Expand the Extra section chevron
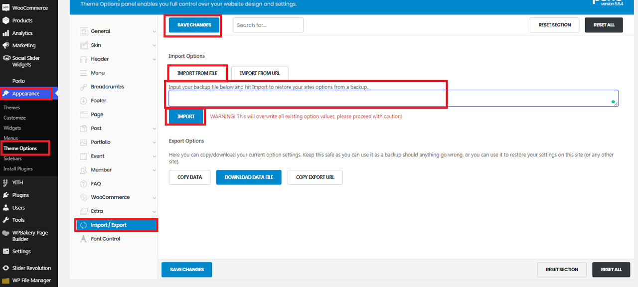The width and height of the screenshot is (638, 287). click(154, 212)
